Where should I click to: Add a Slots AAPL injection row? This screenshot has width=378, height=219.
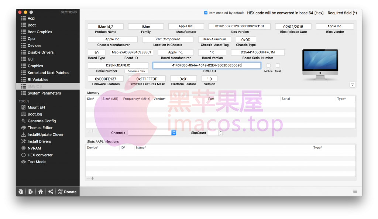pyautogui.click(x=92, y=178)
